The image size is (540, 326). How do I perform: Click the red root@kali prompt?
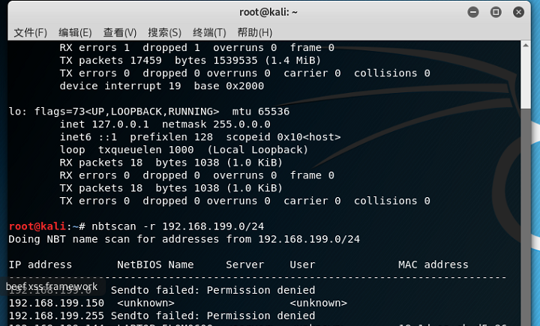[x=37, y=226]
